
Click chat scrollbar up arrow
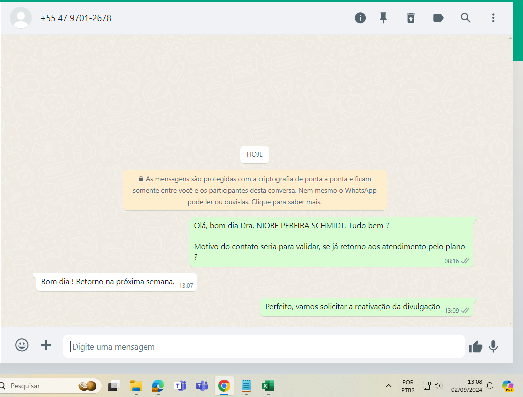coord(510,38)
